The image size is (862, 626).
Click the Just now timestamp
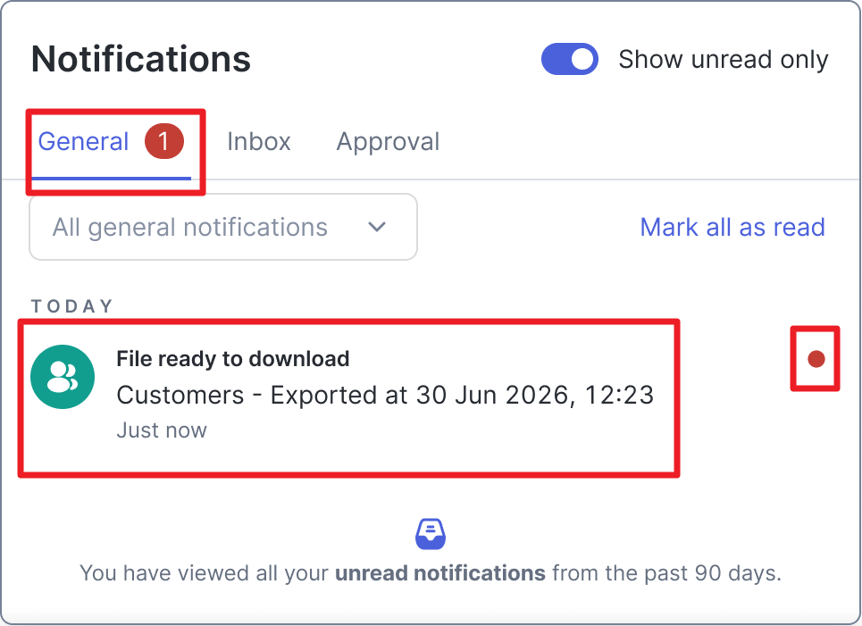[162, 430]
